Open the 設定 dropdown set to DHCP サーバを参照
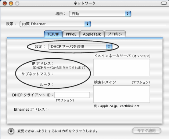169x139 pixels. point(80,47)
